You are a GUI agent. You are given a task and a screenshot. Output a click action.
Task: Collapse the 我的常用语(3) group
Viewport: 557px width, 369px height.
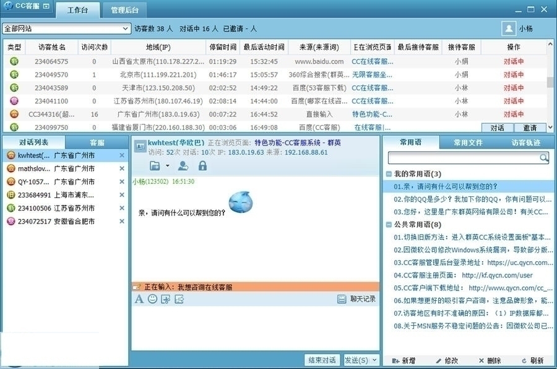click(389, 174)
